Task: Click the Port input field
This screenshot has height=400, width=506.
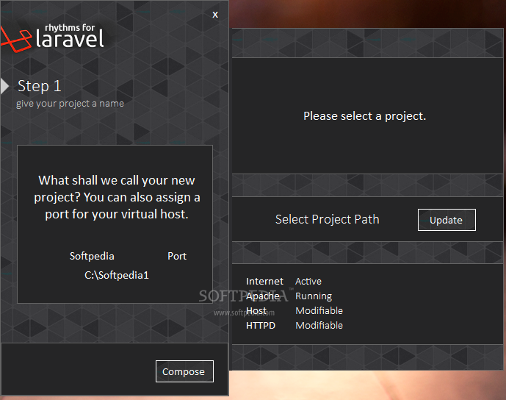Action: click(177, 256)
